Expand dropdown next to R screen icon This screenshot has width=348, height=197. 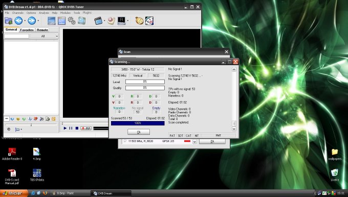(x=128, y=21)
